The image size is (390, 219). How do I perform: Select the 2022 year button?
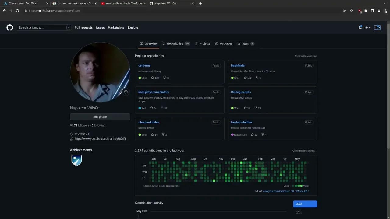pyautogui.click(x=305, y=204)
